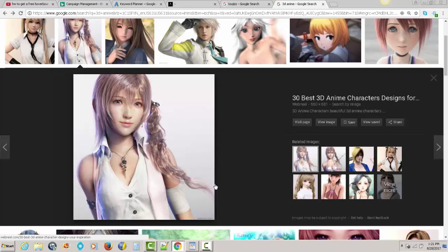Viewport: 448px width, 252px height.
Task: Close the Keyword Planner tab
Action: pyautogui.click(x=161, y=4)
